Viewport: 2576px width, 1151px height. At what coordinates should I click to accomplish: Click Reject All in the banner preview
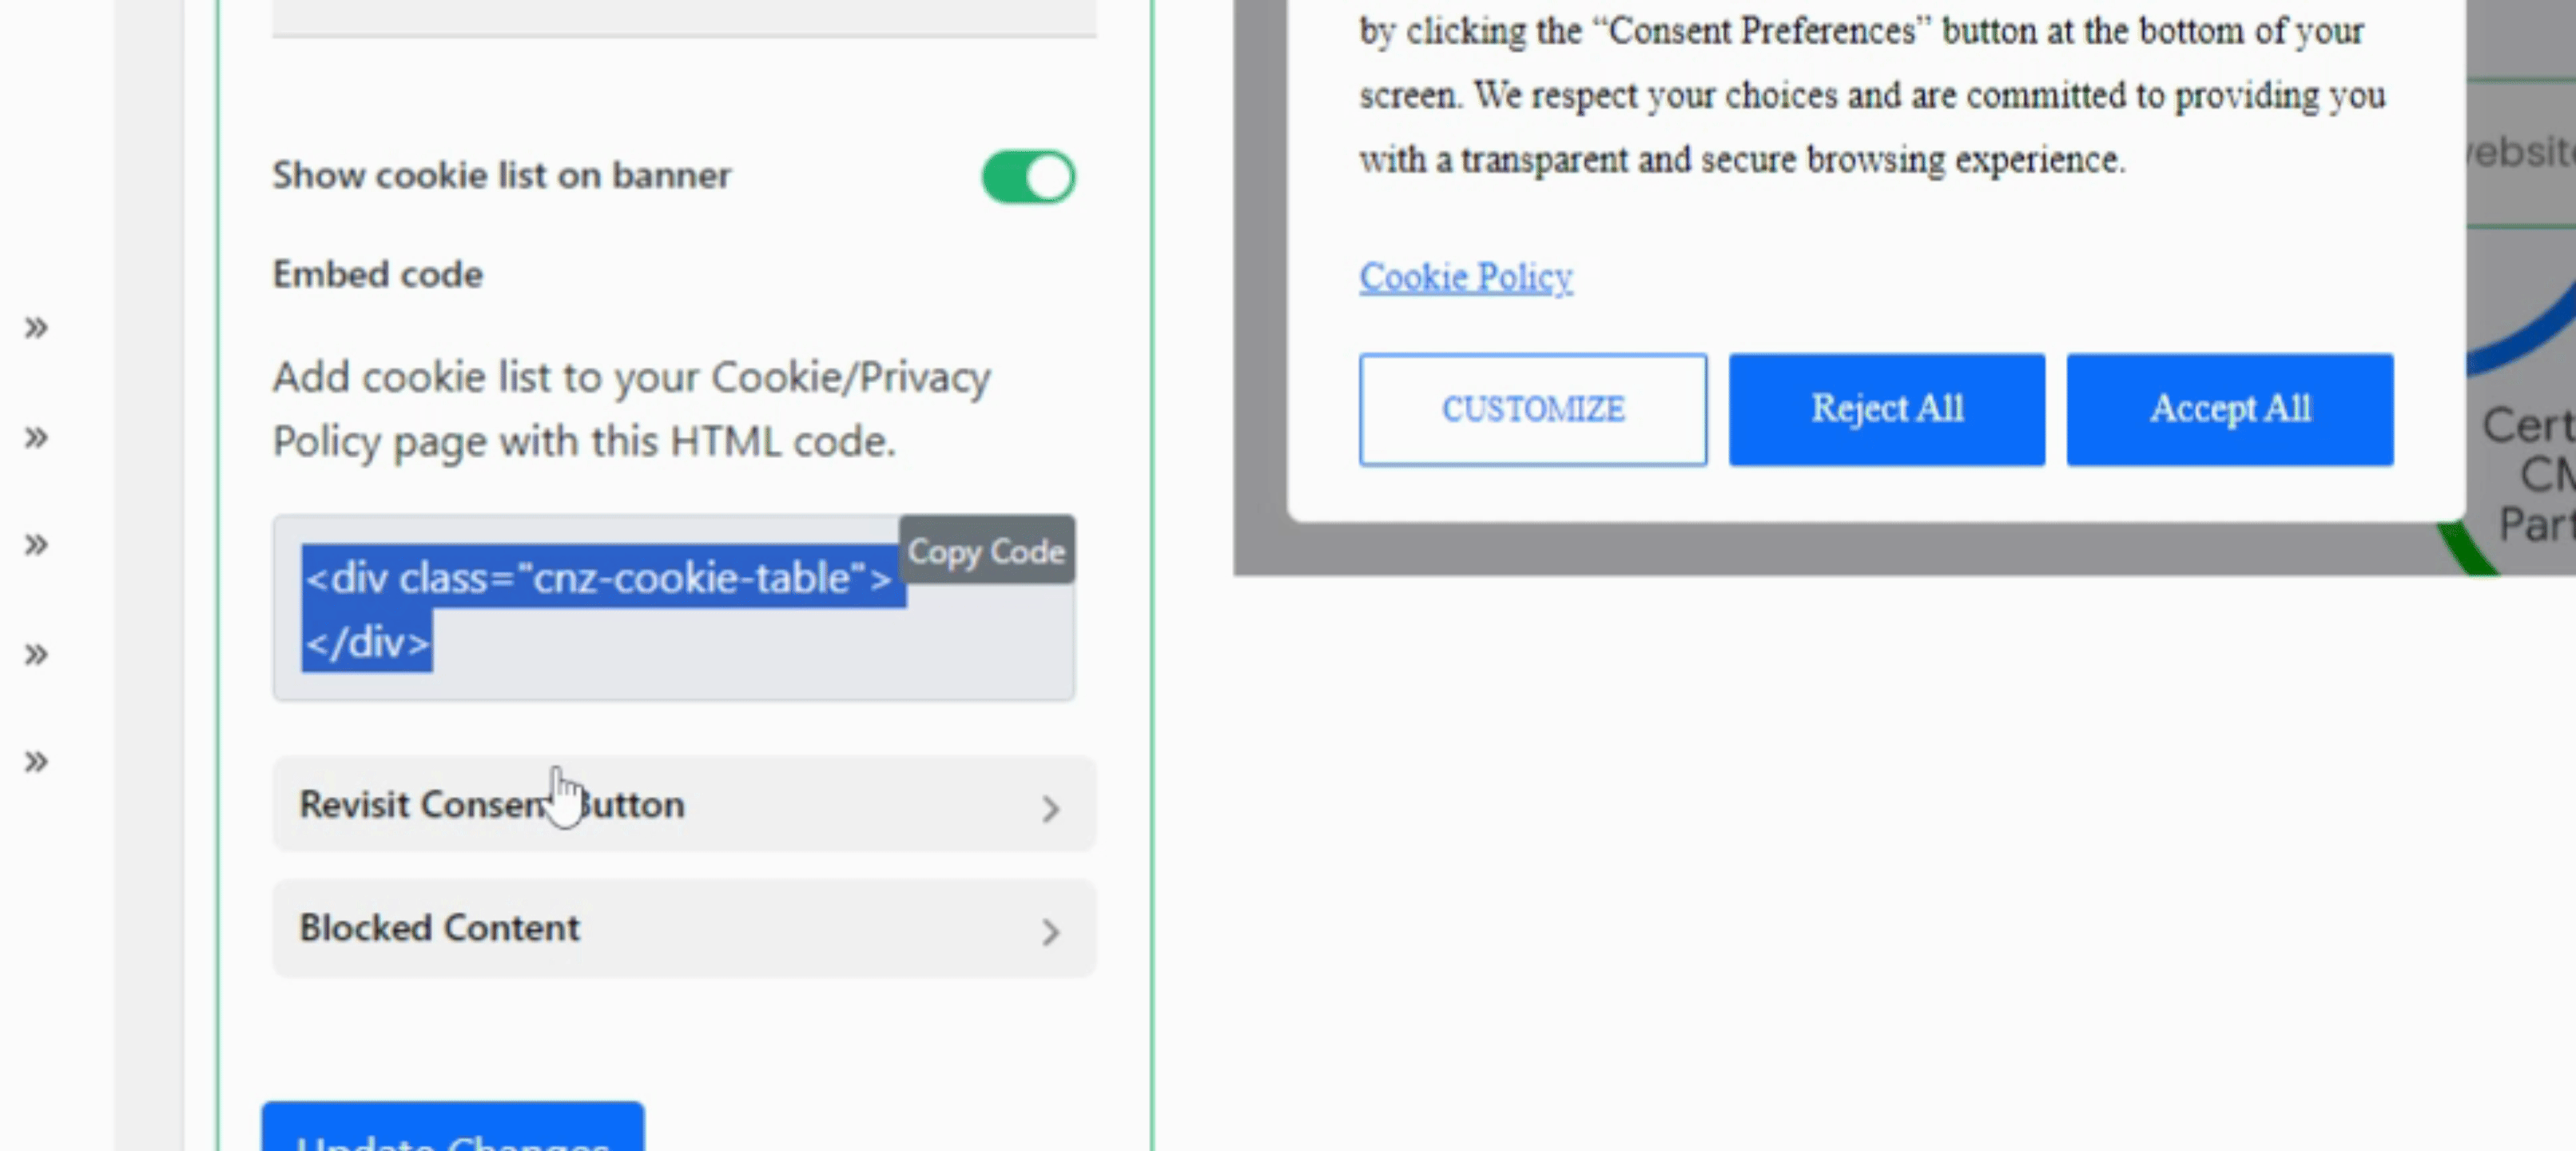click(1887, 409)
